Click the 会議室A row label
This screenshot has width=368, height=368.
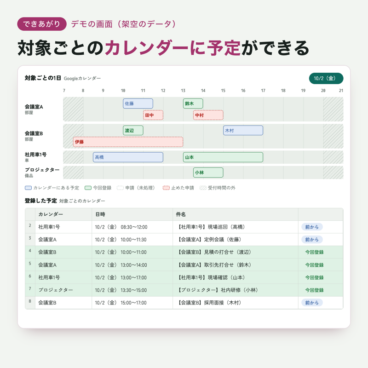coord(34,107)
